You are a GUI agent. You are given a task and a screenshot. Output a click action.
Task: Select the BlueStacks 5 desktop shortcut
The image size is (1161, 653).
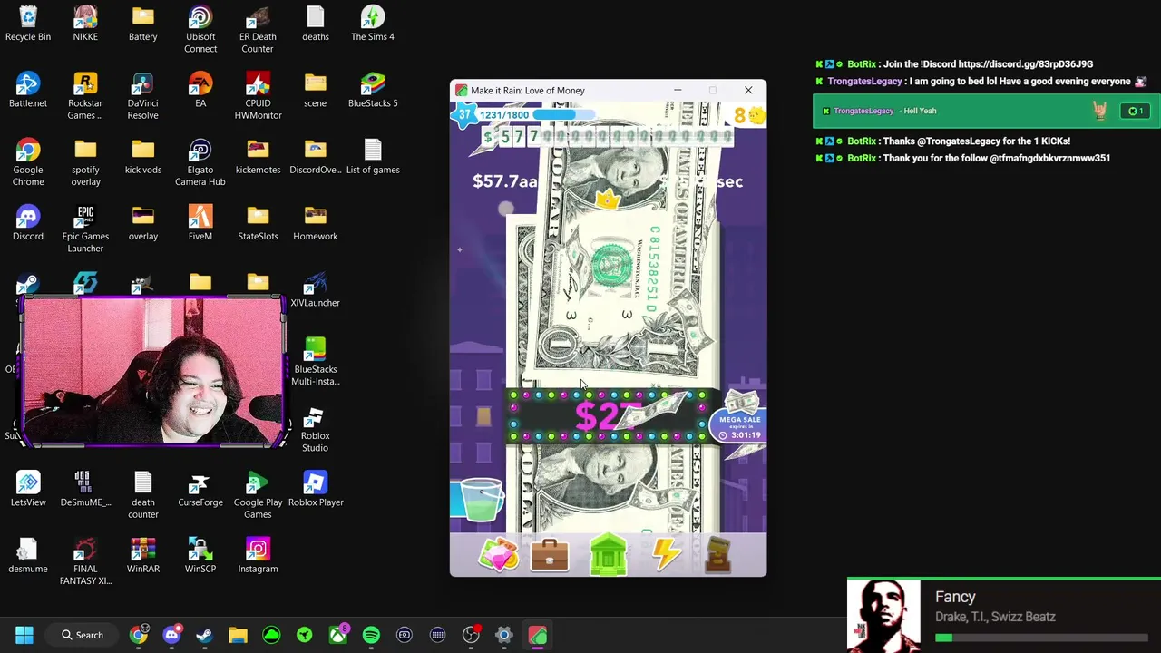373,90
